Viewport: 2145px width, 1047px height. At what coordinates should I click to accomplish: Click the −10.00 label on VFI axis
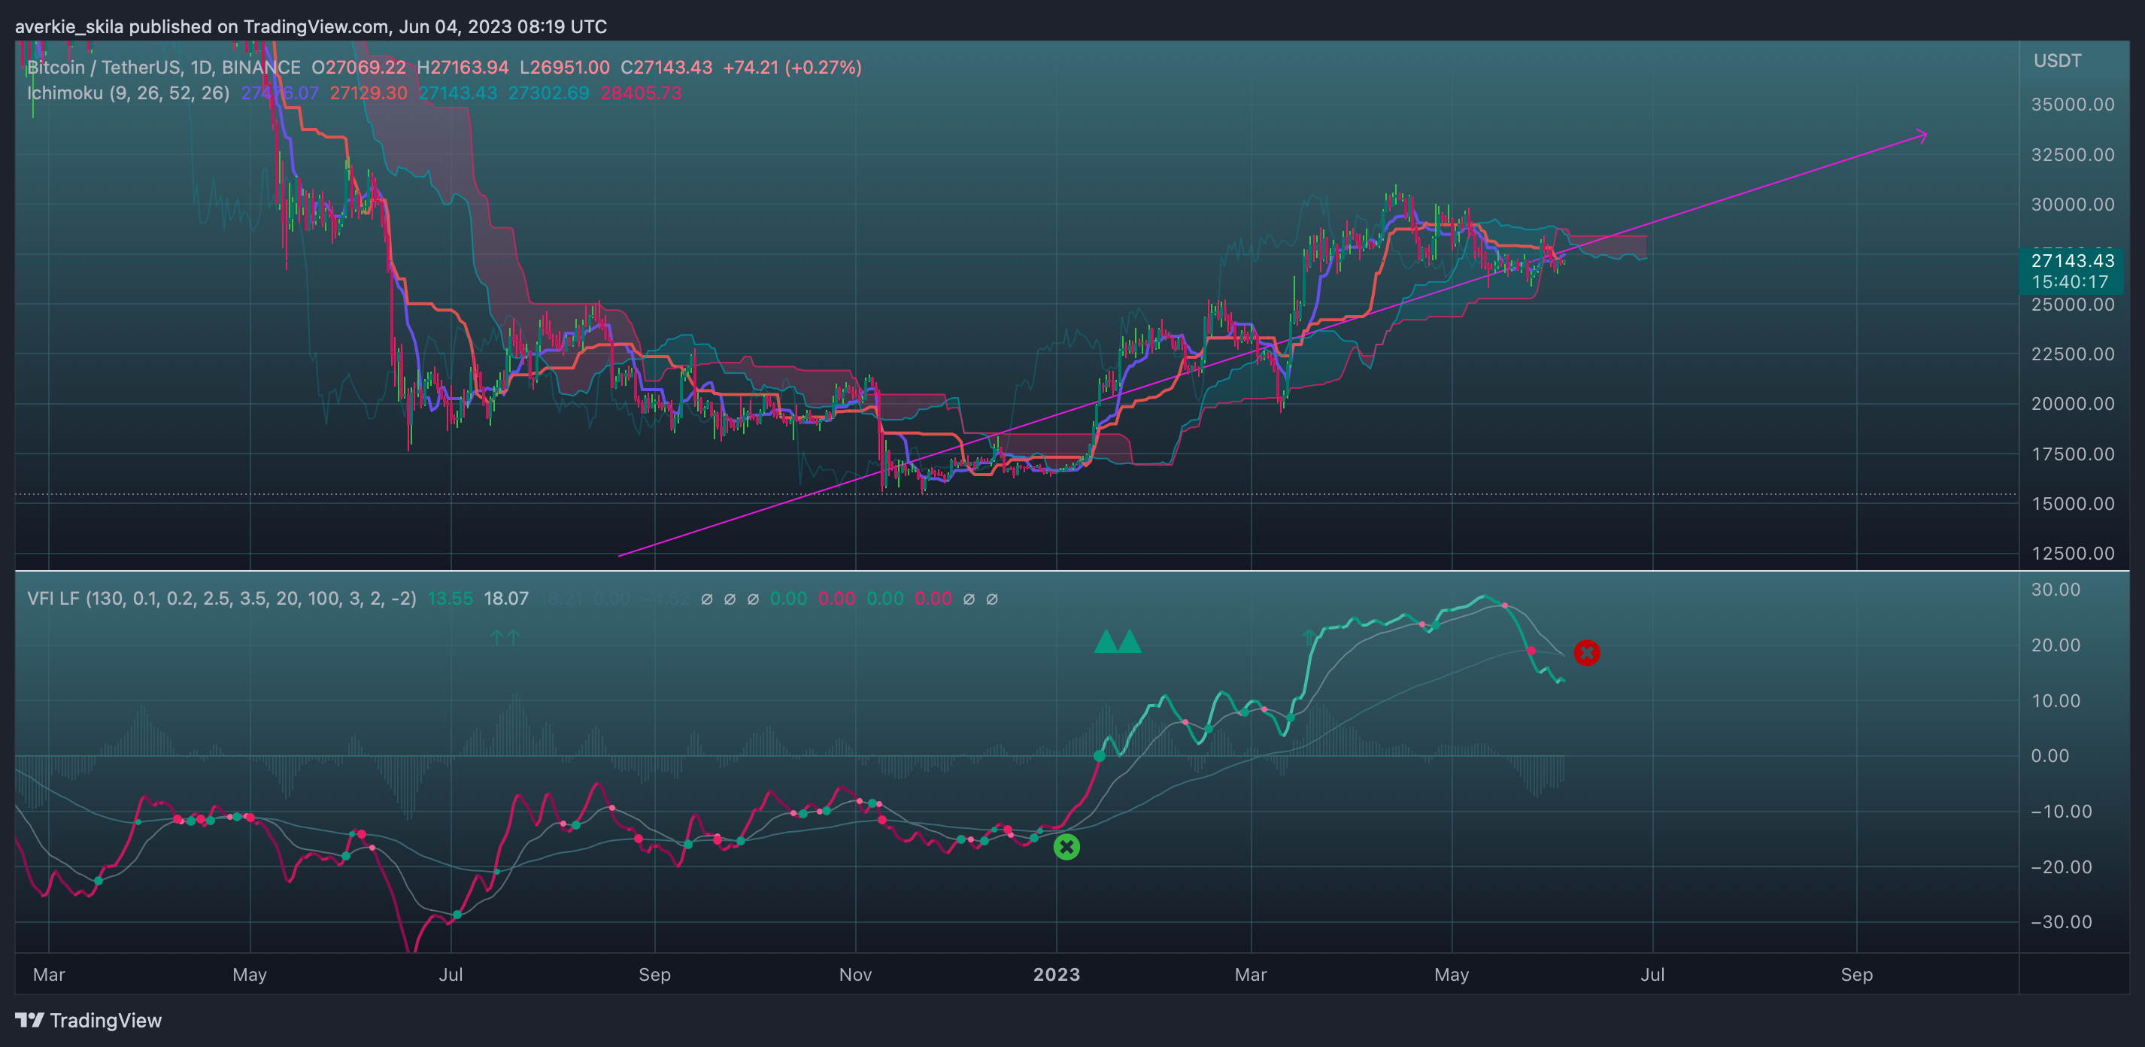[2061, 812]
